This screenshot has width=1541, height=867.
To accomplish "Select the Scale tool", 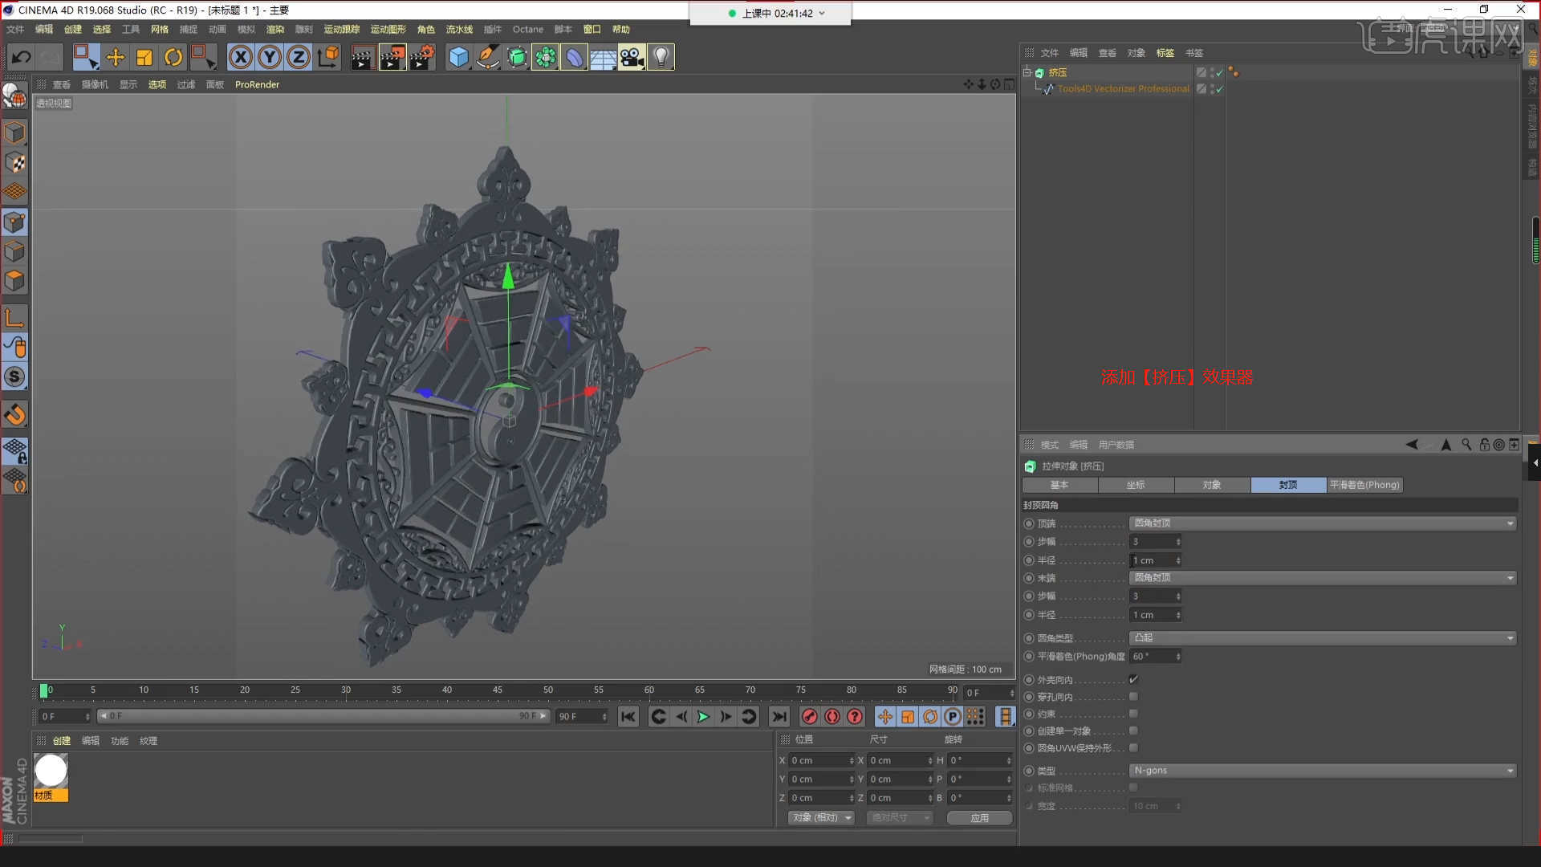I will [x=144, y=57].
